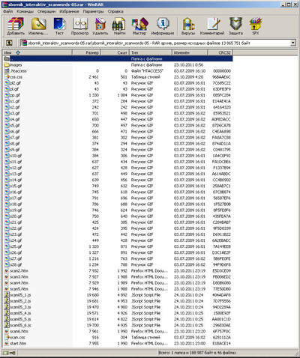Sort list by Размер column header

(86, 52)
